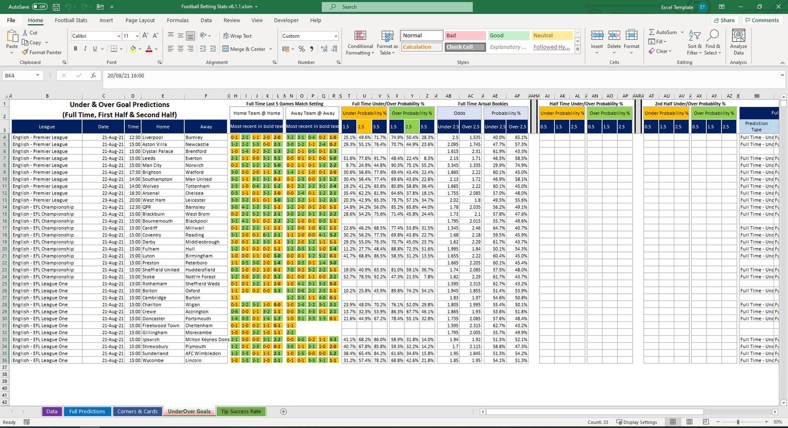Click the Comments button

coord(762,20)
